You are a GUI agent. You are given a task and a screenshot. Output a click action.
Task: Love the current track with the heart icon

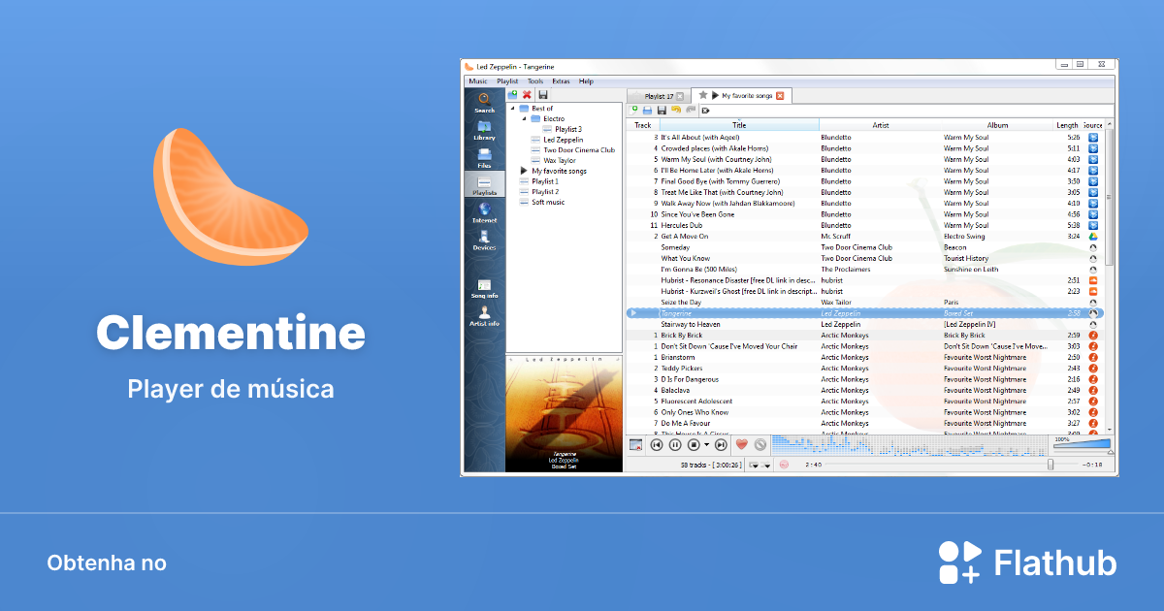click(x=741, y=444)
